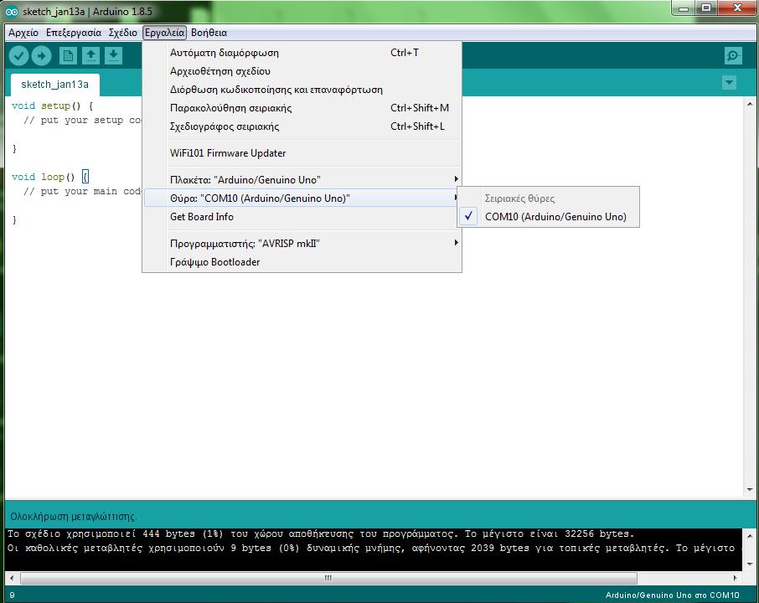The width and height of the screenshot is (759, 603).
Task: Create a new sketch with the New icon
Action: (68, 56)
